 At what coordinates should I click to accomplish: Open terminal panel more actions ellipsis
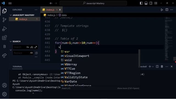pyautogui.click(x=167, y=67)
